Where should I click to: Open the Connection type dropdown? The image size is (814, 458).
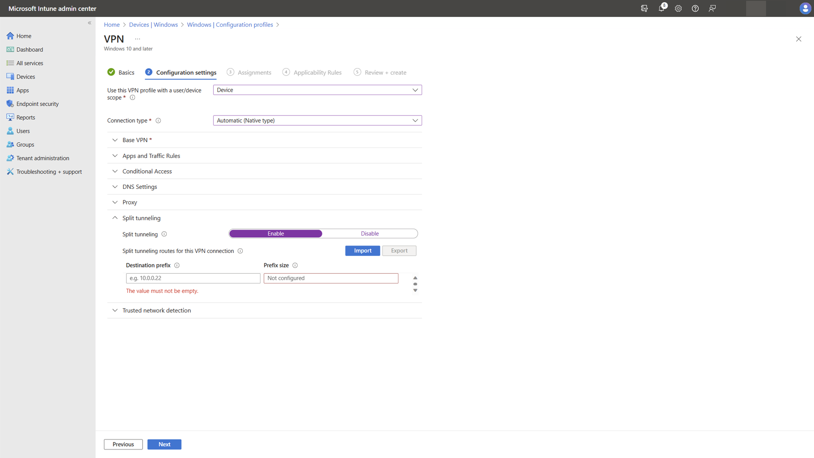click(317, 121)
